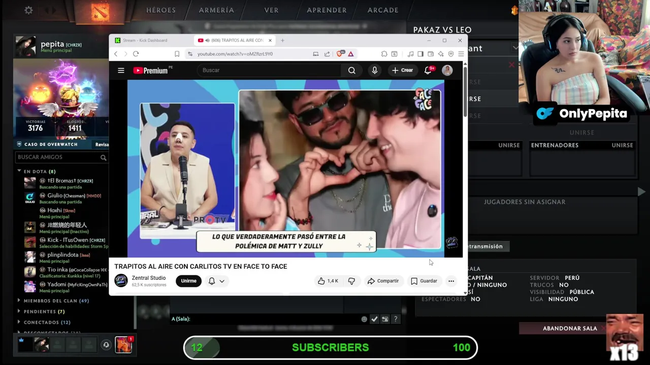Click browser page vertical scrollbar
This screenshot has width=650, height=365.
(x=465, y=92)
